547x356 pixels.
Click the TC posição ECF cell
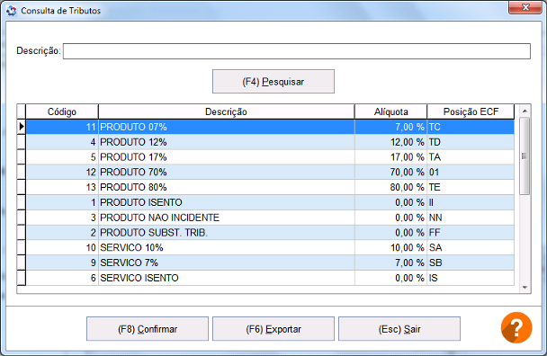click(471, 127)
